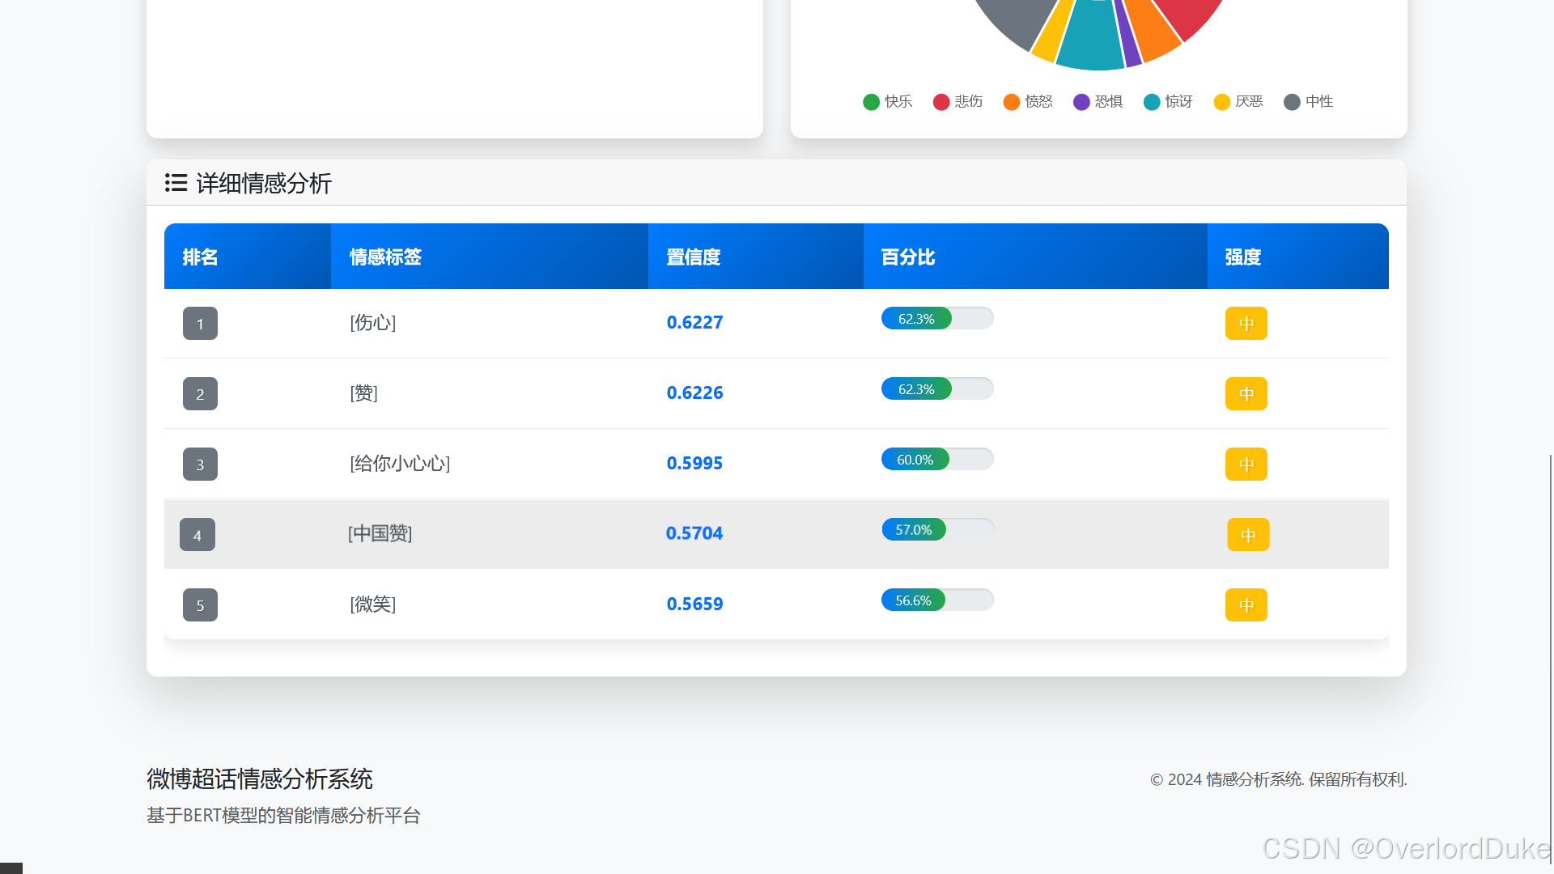Click the 百分比 column header
Screen dimensions: 1554x874
1035,257
